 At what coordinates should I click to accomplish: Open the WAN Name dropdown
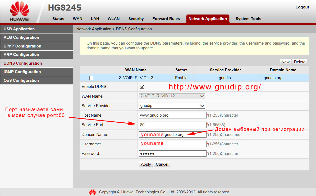(x=172, y=96)
